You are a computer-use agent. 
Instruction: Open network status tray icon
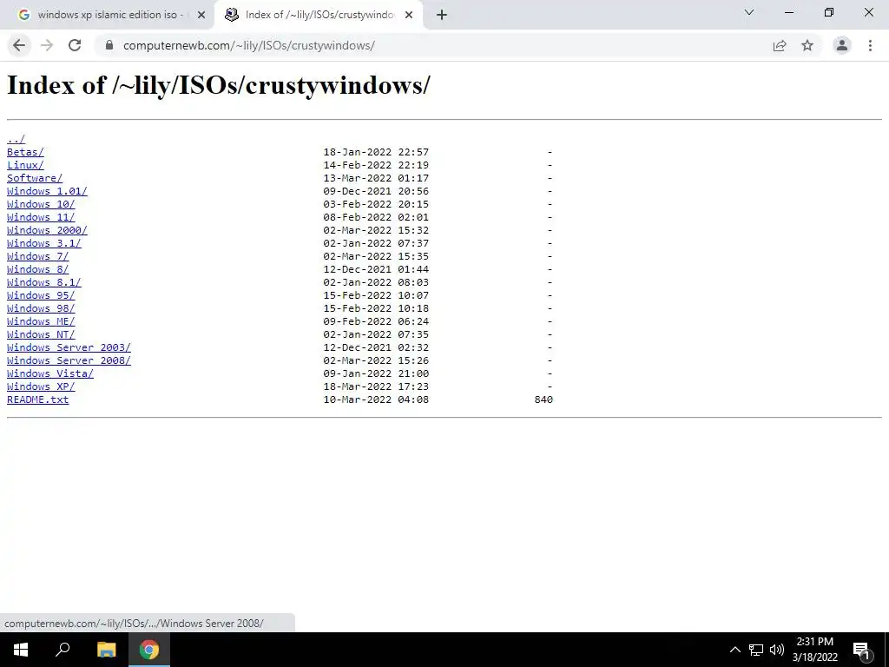tap(756, 650)
